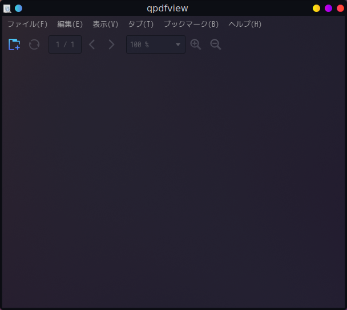
Task: Click the refresh document icon
Action: tap(34, 44)
